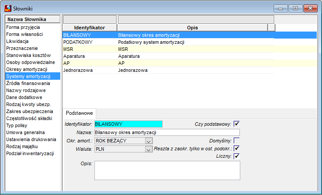
Task: Click Podatkowy system amortyzacji description cell
Action: tap(196, 42)
